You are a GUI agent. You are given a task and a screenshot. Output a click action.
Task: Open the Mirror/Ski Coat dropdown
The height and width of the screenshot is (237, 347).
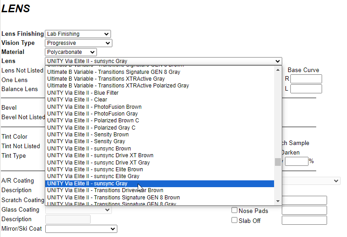point(81,229)
